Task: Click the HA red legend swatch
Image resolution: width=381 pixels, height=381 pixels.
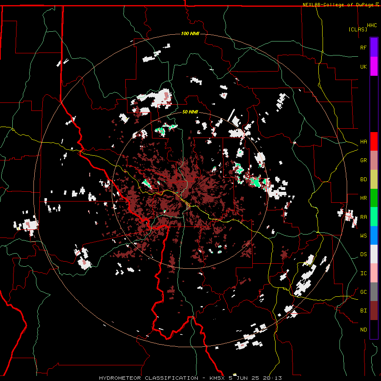Action: pyautogui.click(x=374, y=141)
